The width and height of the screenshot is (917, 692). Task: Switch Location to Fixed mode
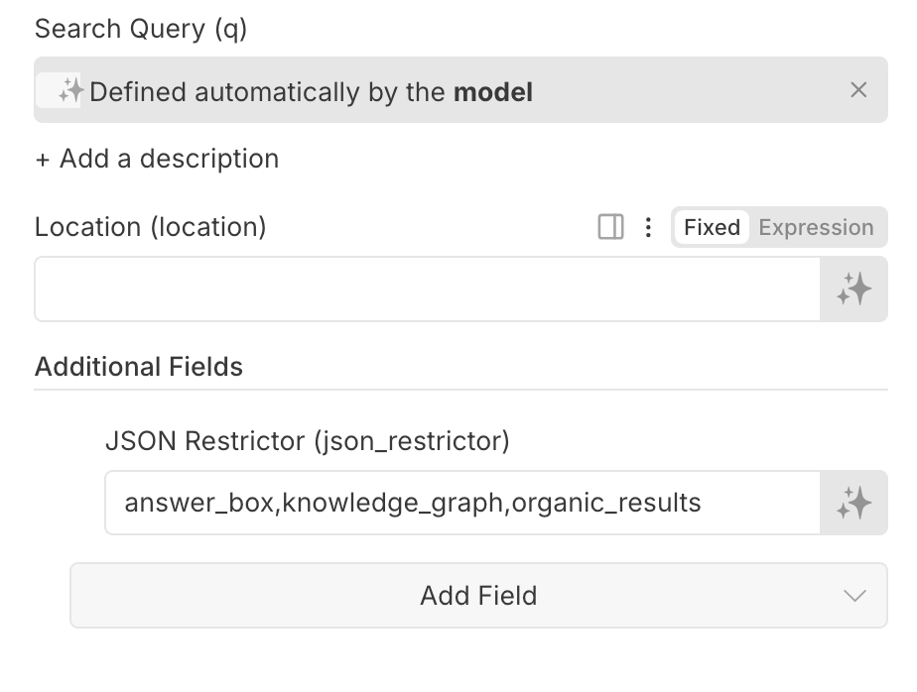coord(712,227)
